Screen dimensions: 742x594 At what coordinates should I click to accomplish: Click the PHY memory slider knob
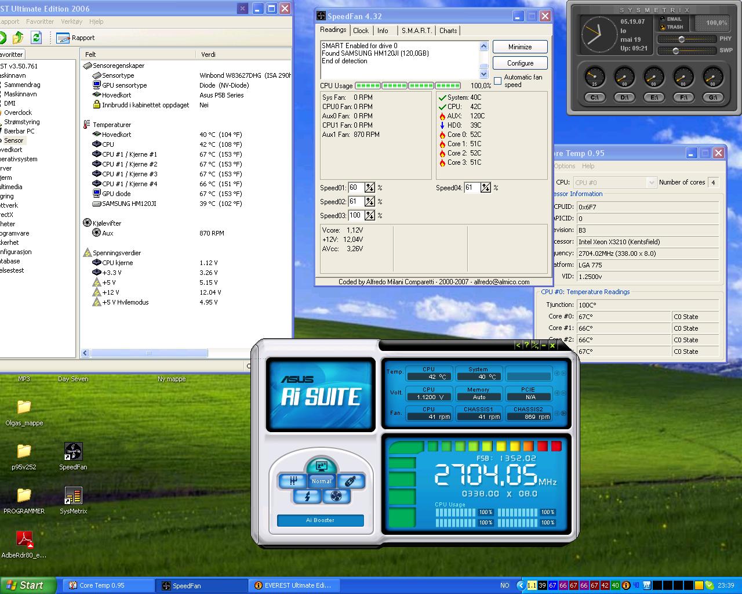682,39
